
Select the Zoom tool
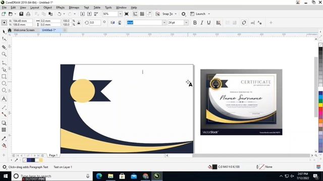click(4, 54)
